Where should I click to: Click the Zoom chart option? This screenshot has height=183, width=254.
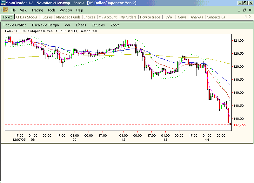pos(115,25)
